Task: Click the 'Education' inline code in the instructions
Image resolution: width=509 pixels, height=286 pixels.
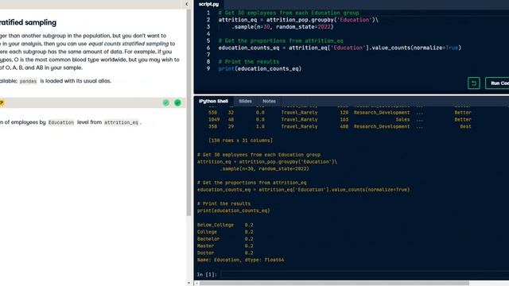Action: (61, 122)
